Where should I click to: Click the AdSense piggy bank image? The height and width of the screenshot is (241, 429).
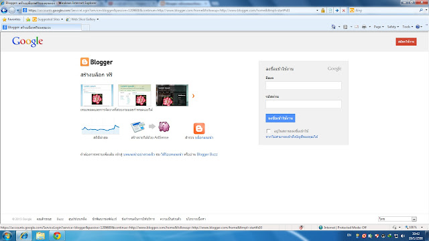pyautogui.click(x=164, y=127)
